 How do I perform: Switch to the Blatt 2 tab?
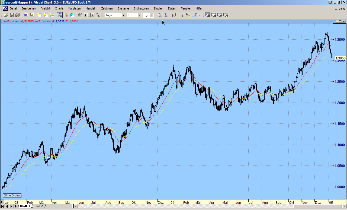click(38, 206)
